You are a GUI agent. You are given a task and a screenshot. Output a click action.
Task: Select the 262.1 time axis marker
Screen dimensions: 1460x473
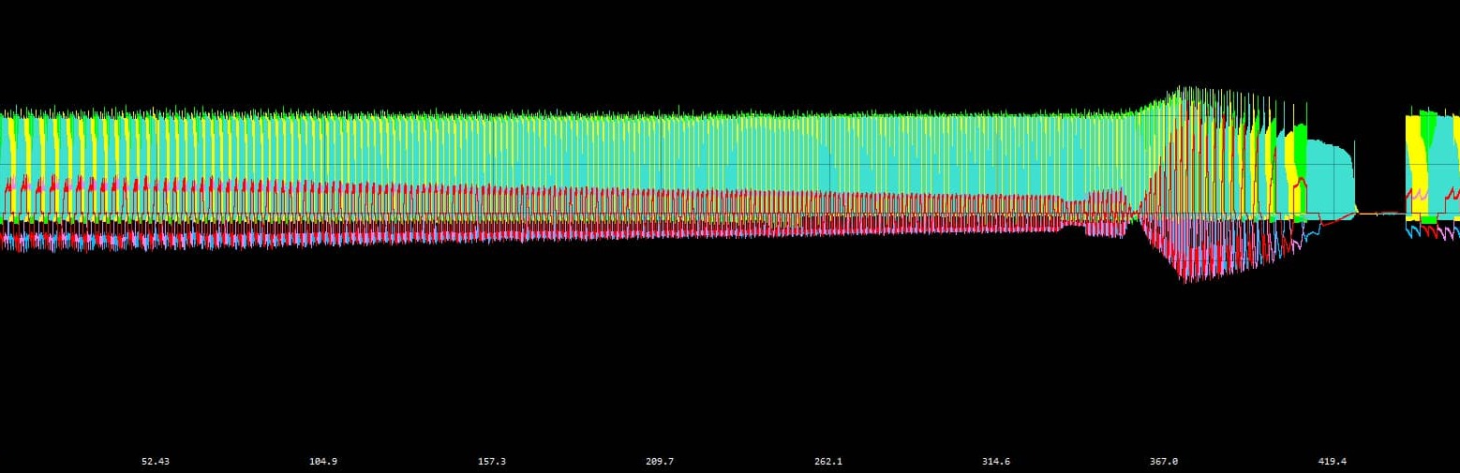(x=828, y=462)
